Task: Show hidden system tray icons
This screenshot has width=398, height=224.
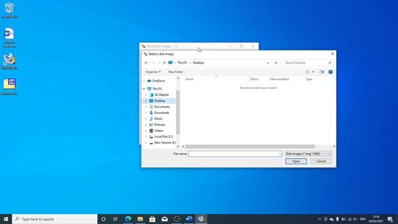Action: (x=320, y=219)
